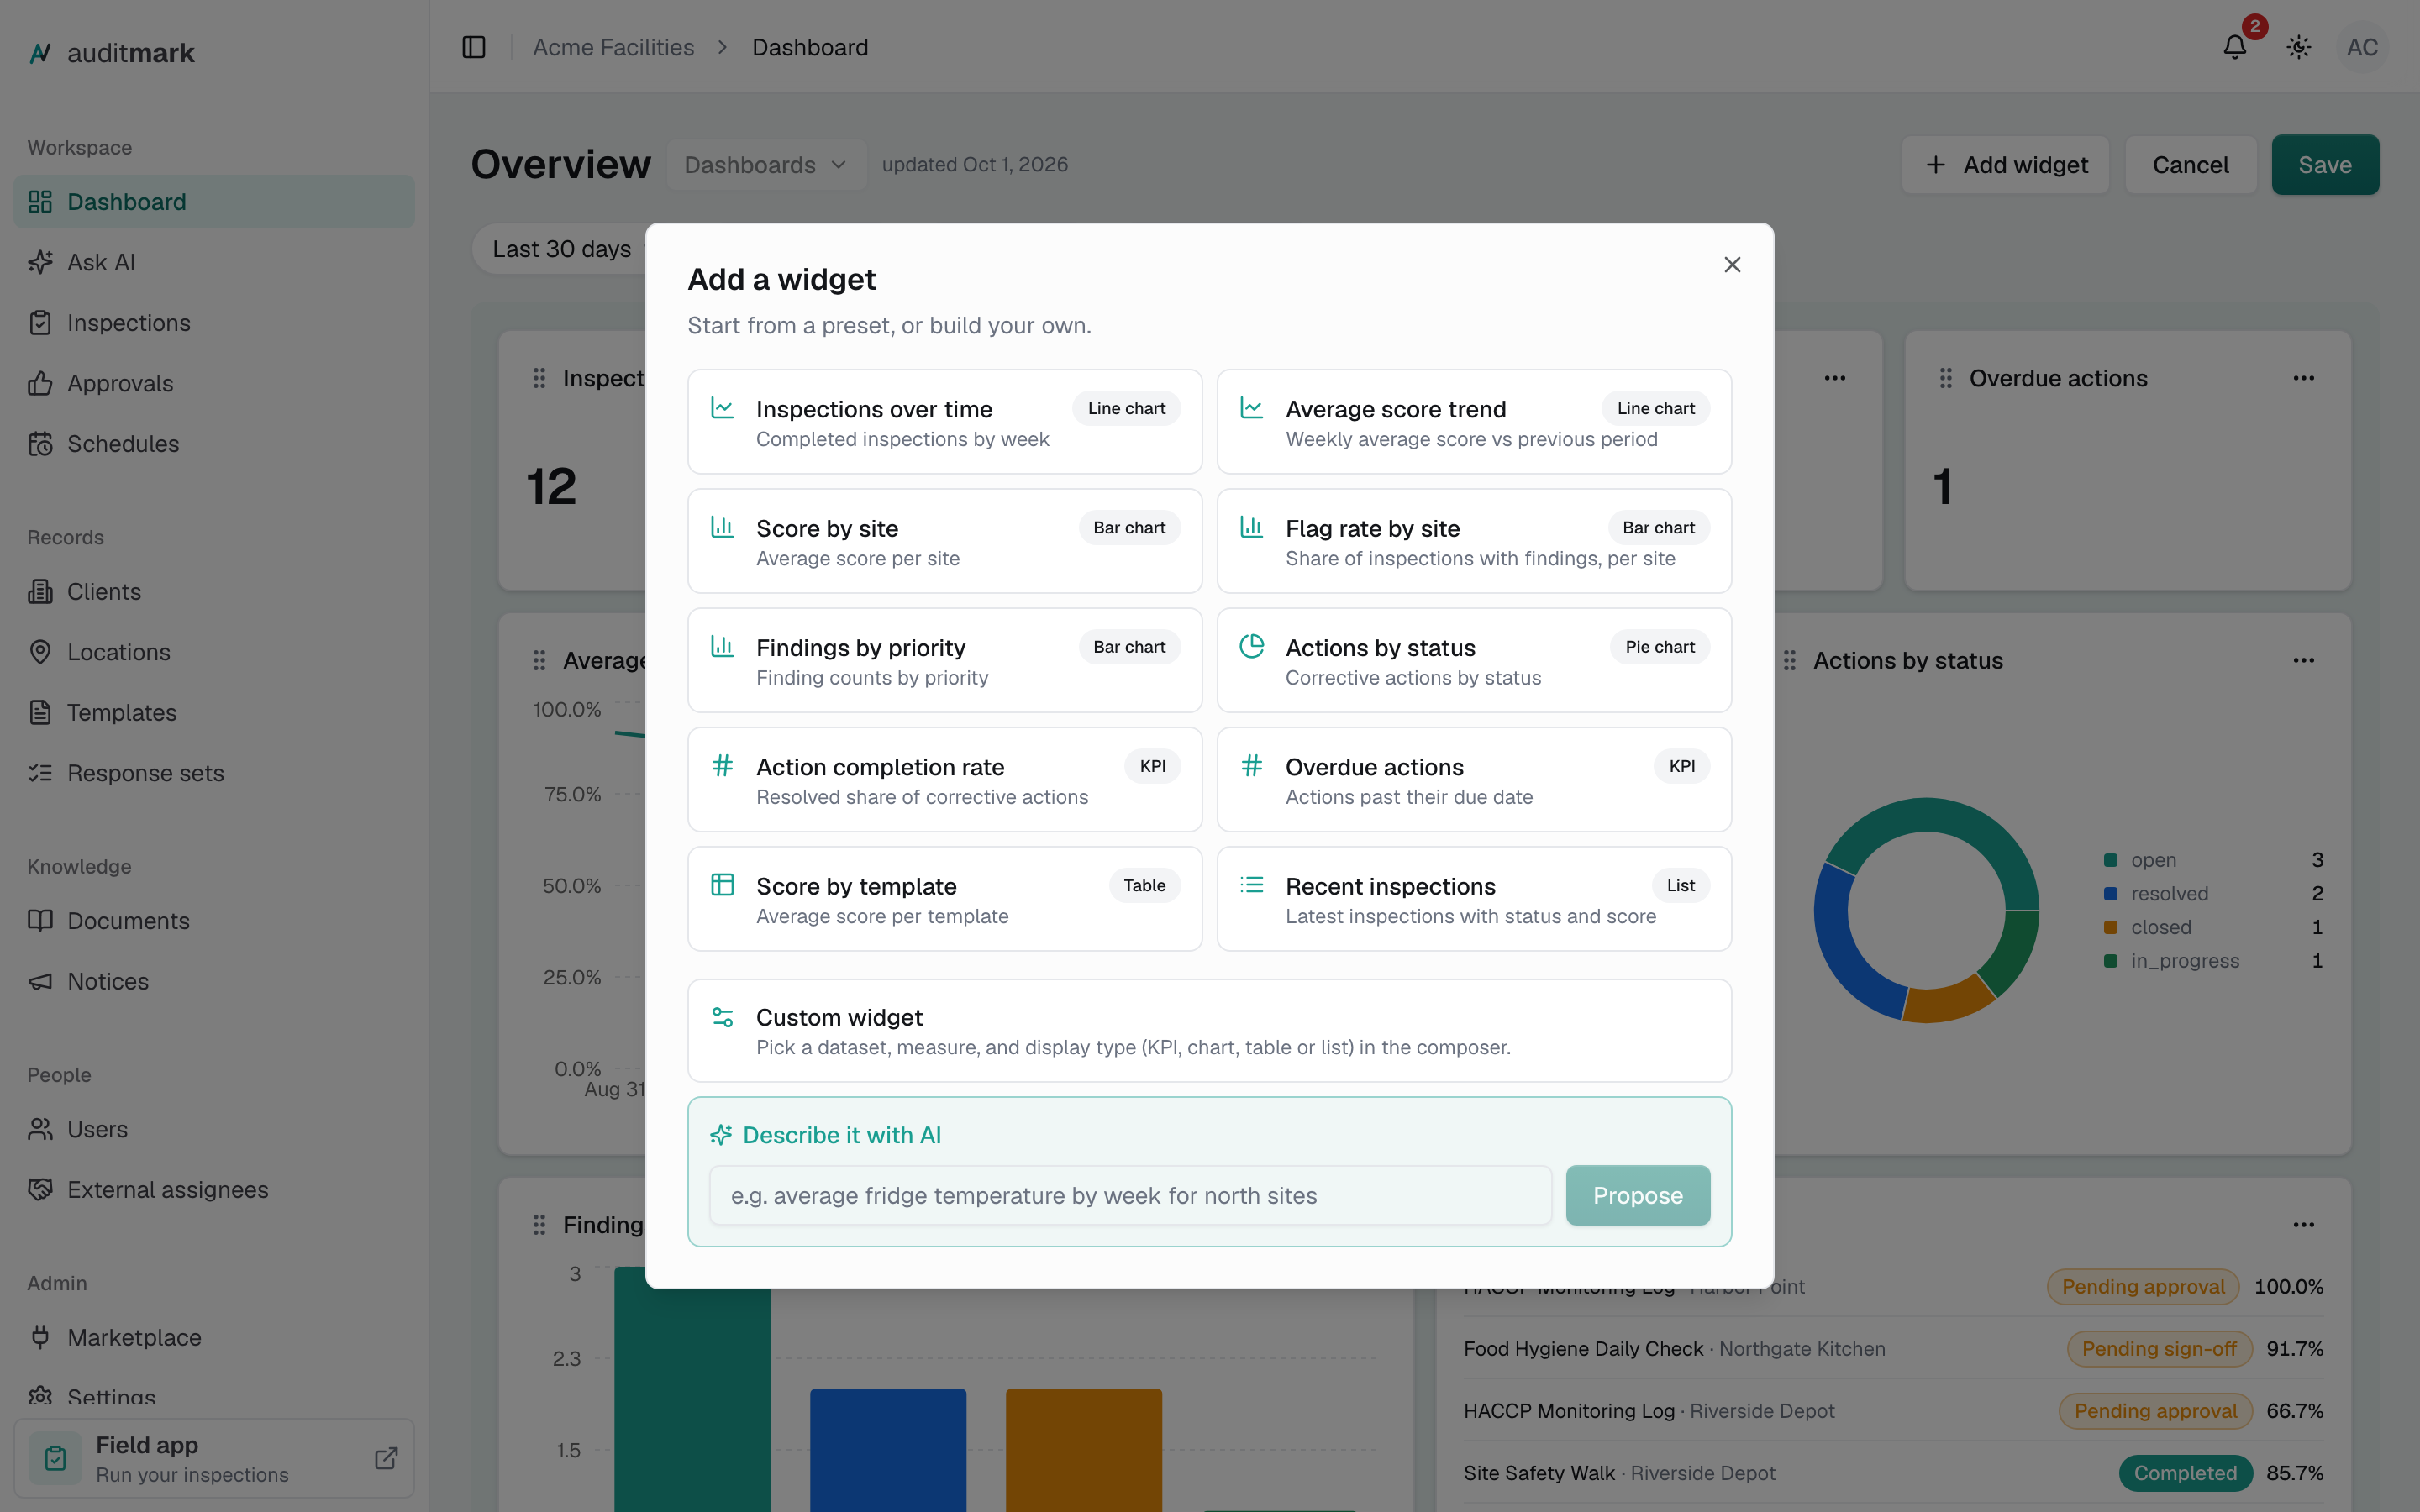Click Cancel editing button
The image size is (2420, 1512).
[x=2190, y=165]
